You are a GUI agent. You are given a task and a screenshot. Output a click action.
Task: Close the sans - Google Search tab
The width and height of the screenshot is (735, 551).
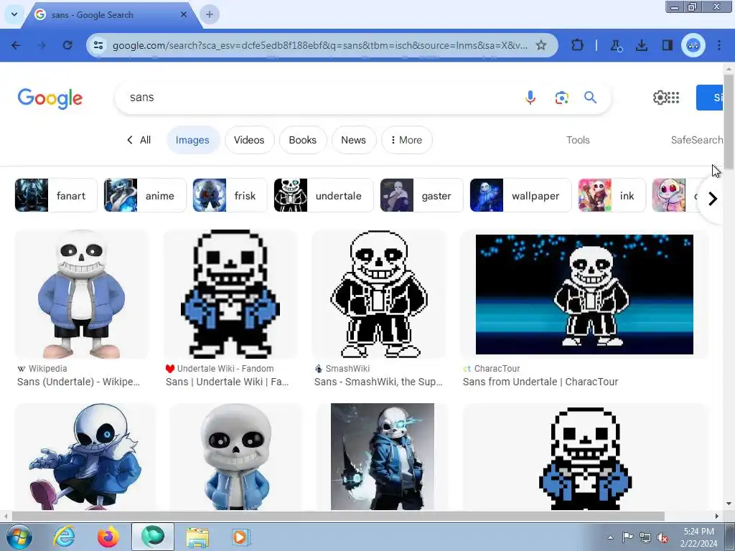184,14
